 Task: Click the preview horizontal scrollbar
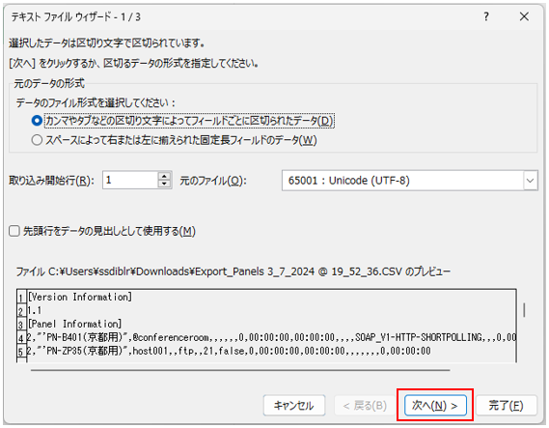[x=240, y=370]
